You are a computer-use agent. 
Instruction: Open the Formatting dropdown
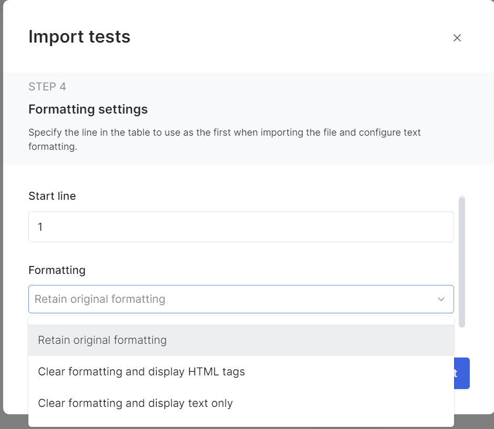click(241, 299)
